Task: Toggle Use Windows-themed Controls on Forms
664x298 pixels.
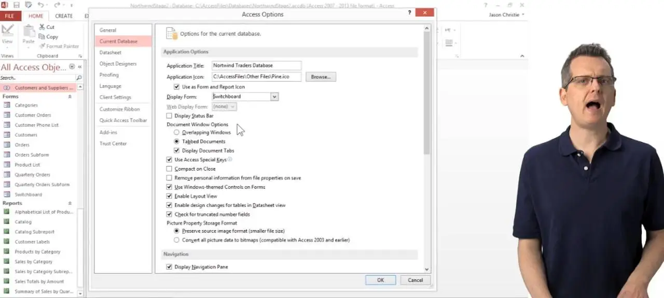Action: (x=169, y=187)
